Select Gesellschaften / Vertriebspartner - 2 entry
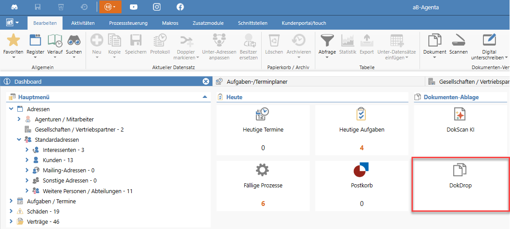 pos(79,130)
